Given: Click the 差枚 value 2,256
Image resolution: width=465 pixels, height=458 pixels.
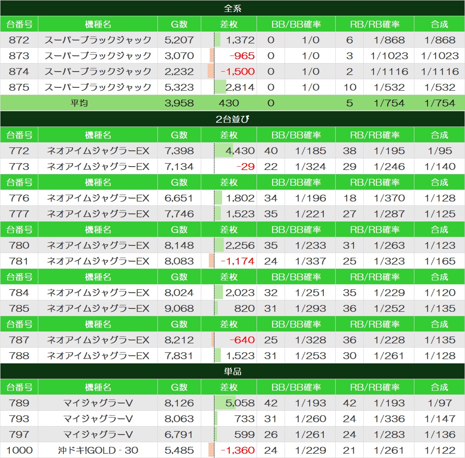Looking at the screenshot, I should point(240,245).
